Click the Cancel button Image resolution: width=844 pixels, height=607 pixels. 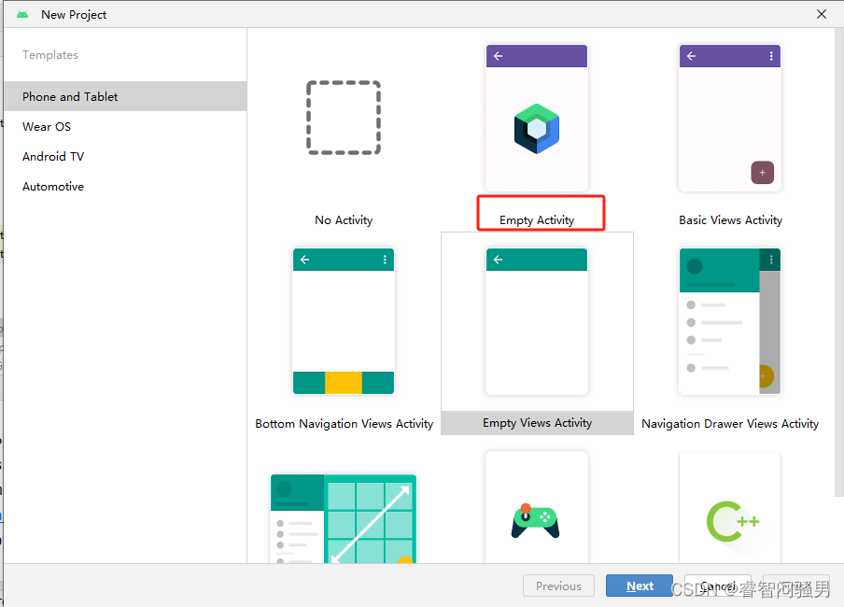(x=718, y=586)
